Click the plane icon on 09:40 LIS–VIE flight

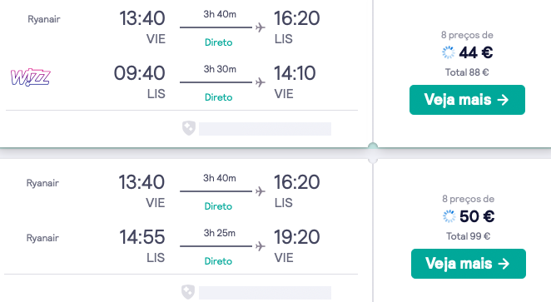(x=260, y=82)
